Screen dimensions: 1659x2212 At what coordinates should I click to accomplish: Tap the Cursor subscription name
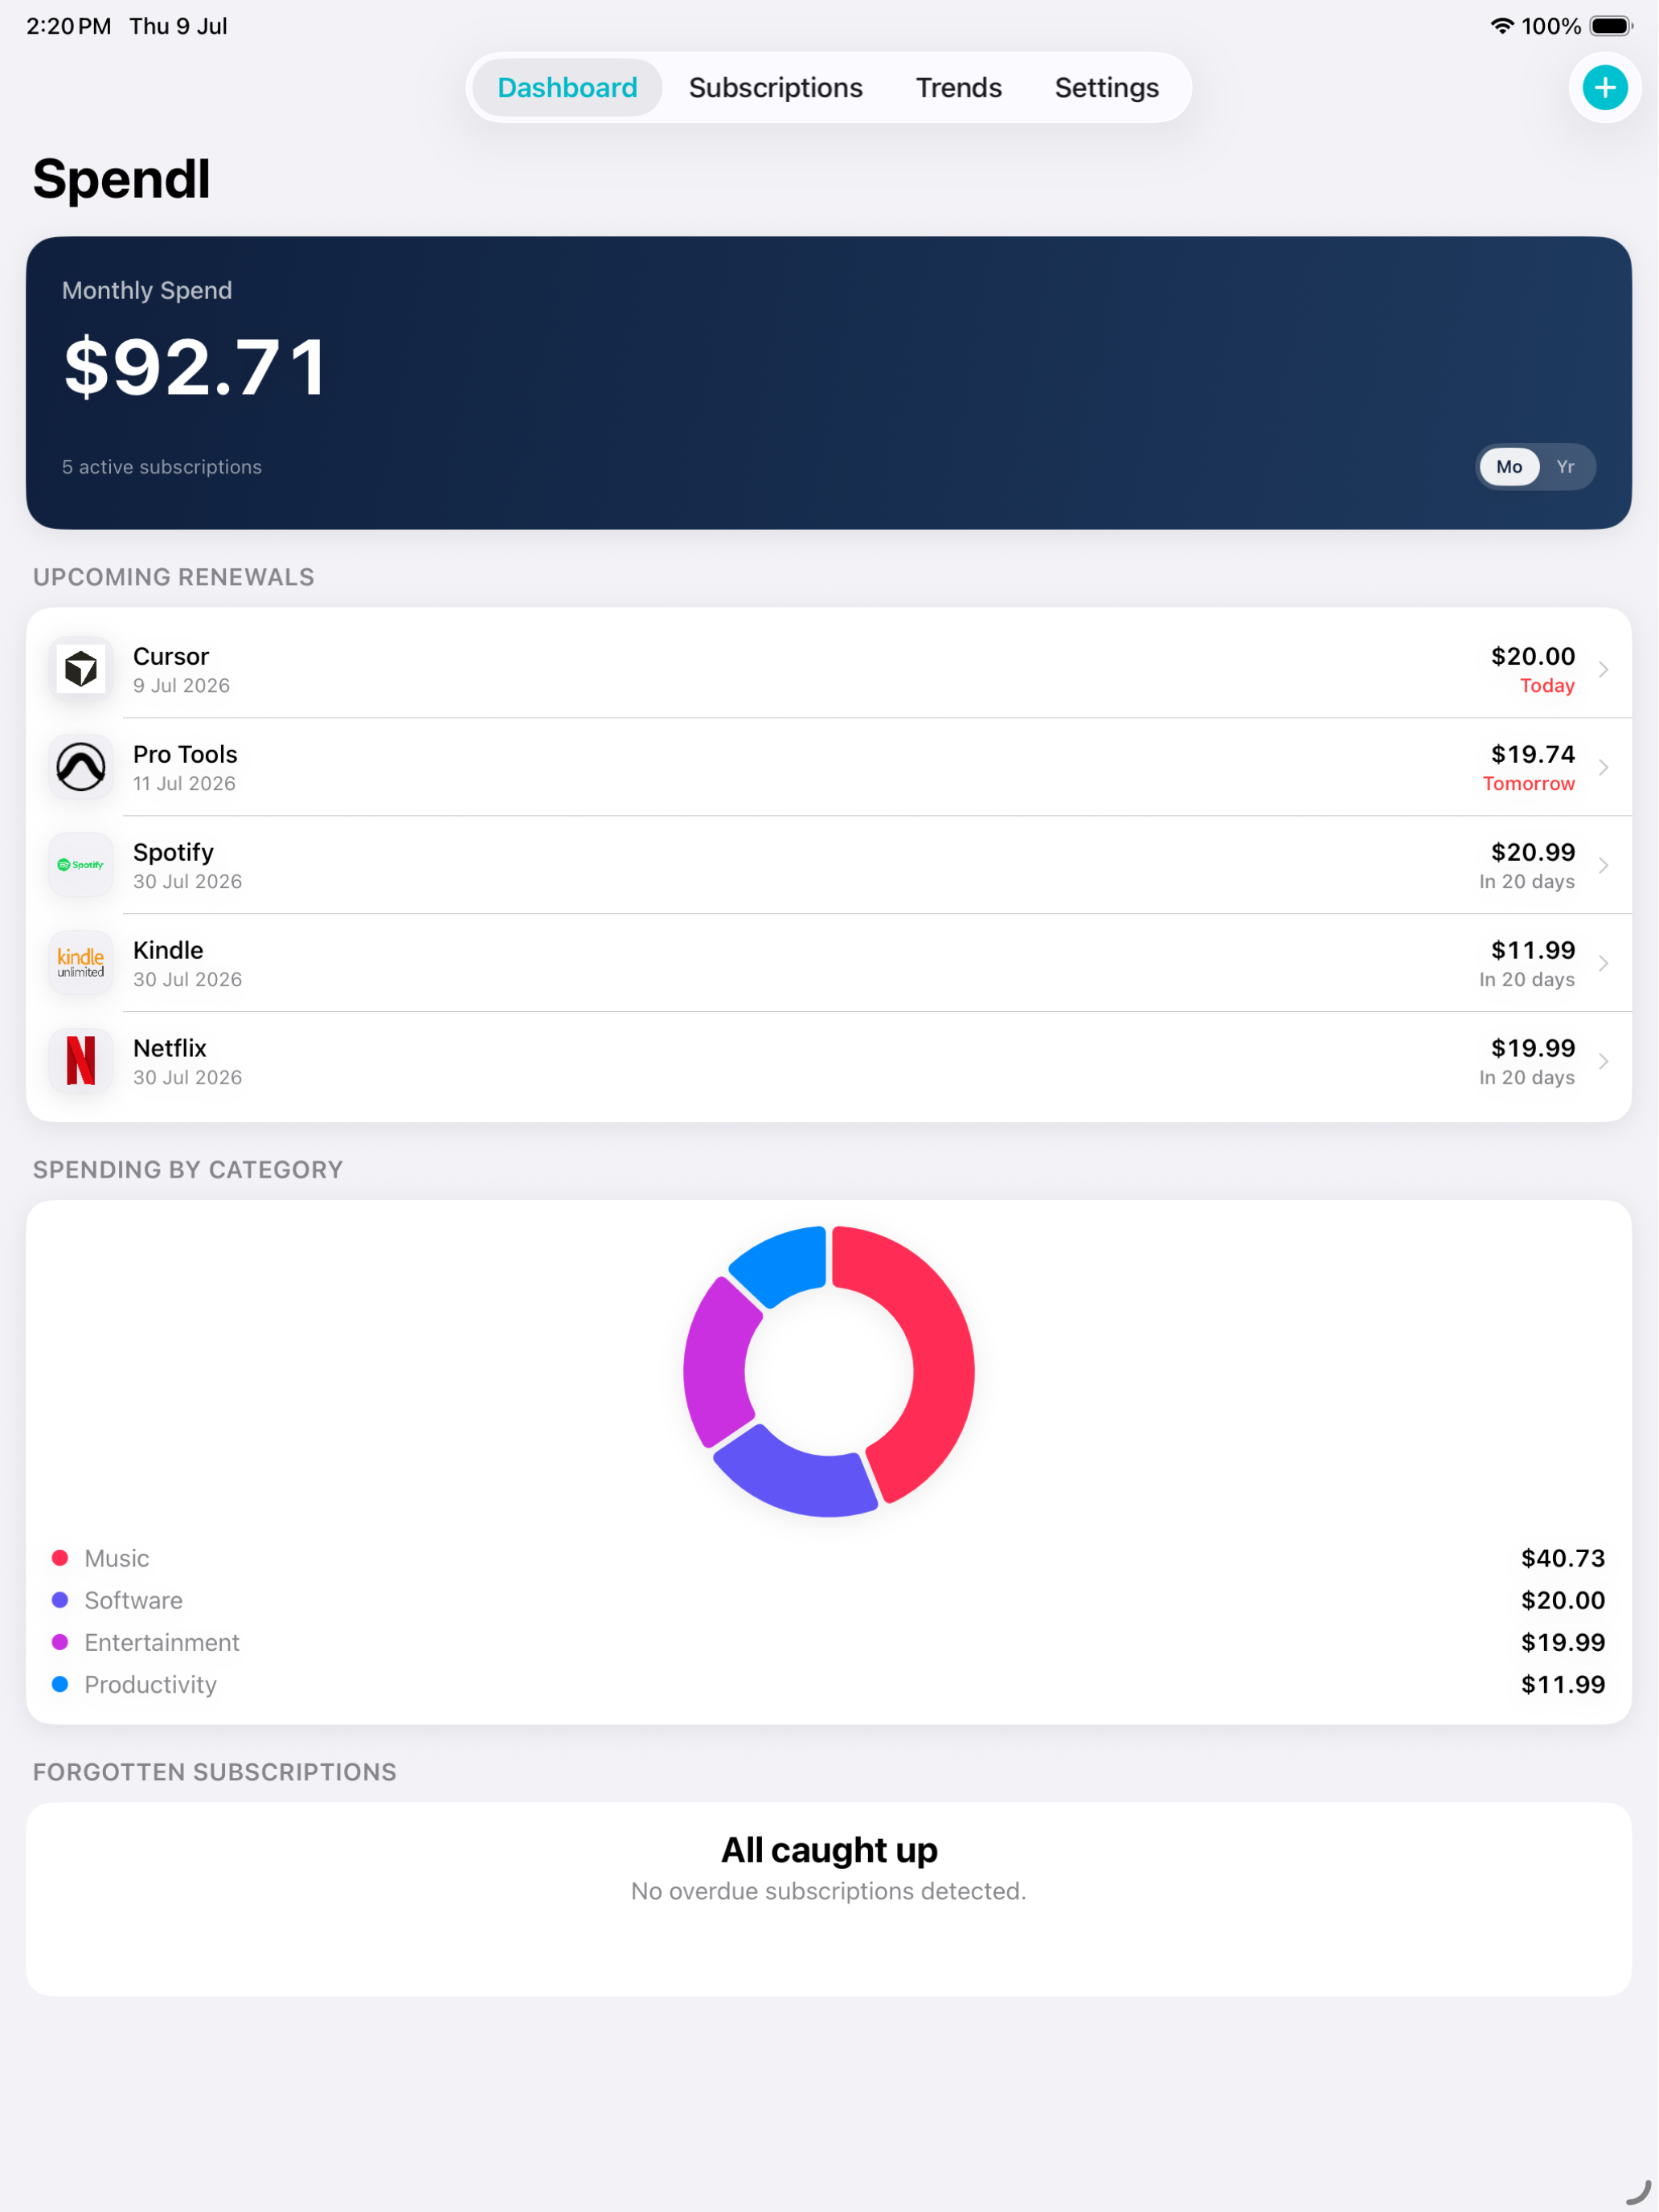[171, 656]
